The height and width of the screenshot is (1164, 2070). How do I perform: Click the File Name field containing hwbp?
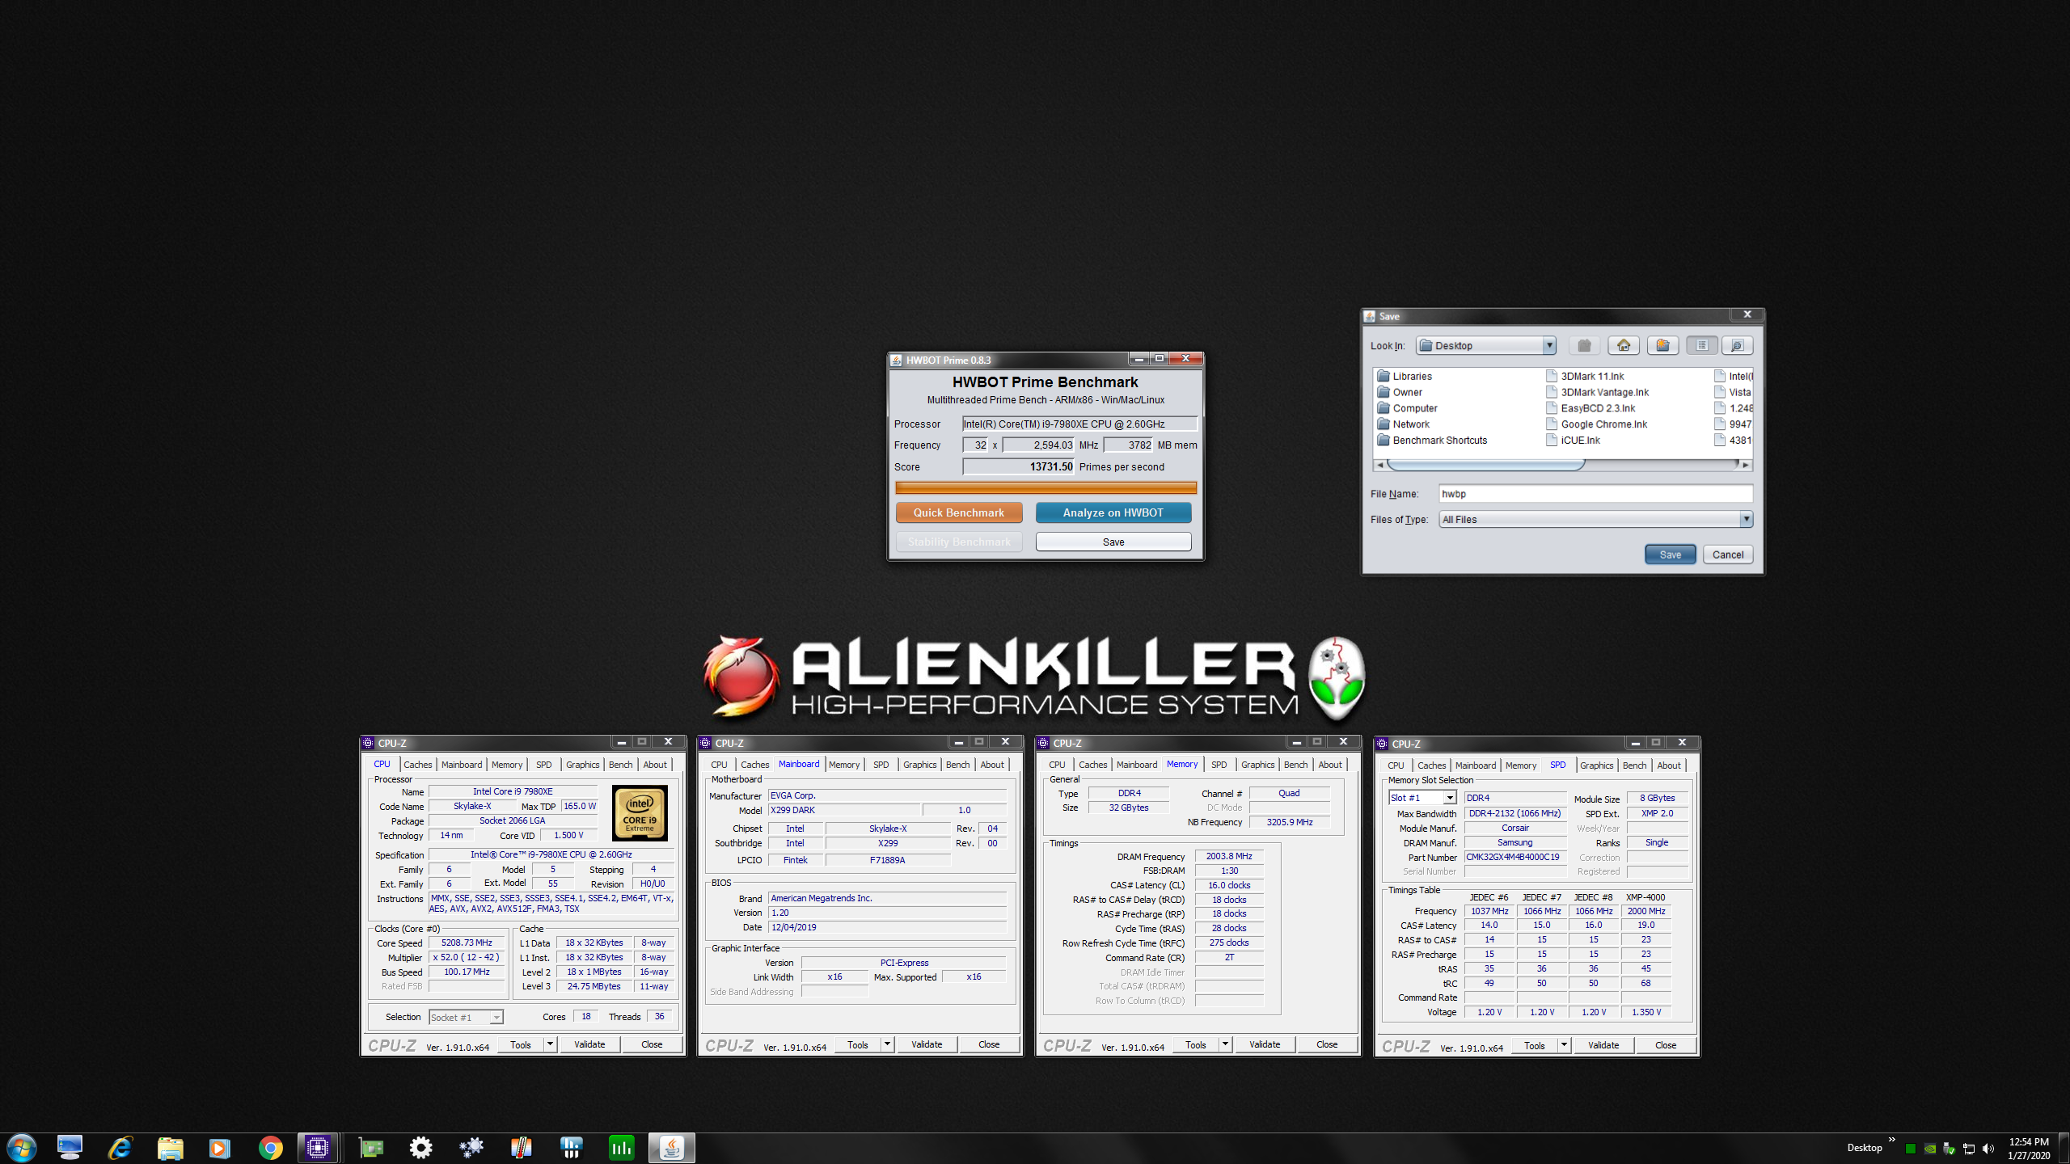tap(1595, 494)
